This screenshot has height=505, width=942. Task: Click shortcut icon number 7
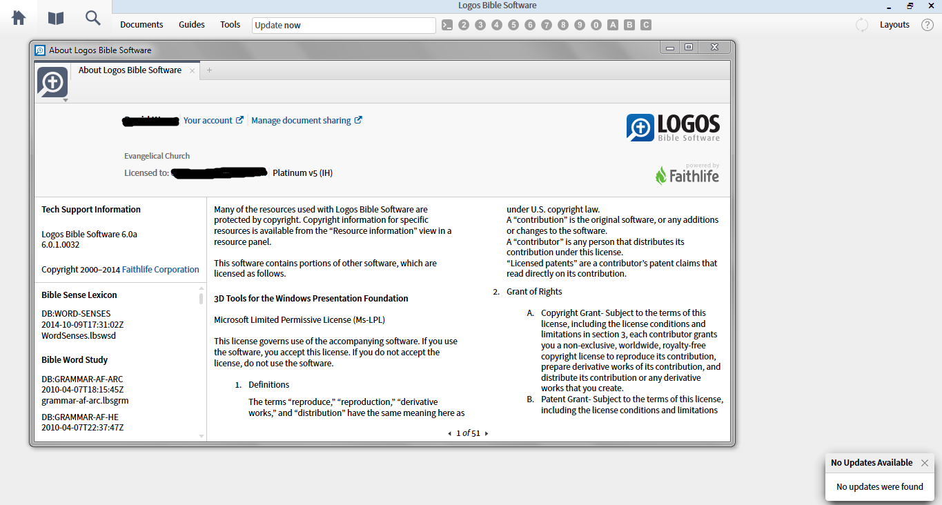(x=547, y=25)
